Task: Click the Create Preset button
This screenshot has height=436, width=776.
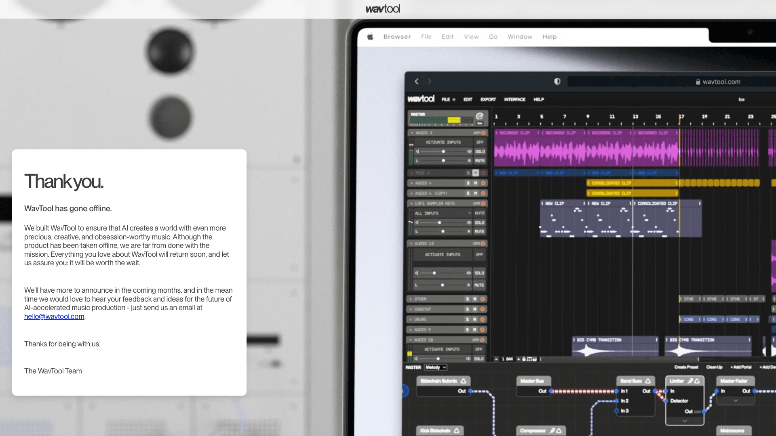Action: tap(686, 367)
